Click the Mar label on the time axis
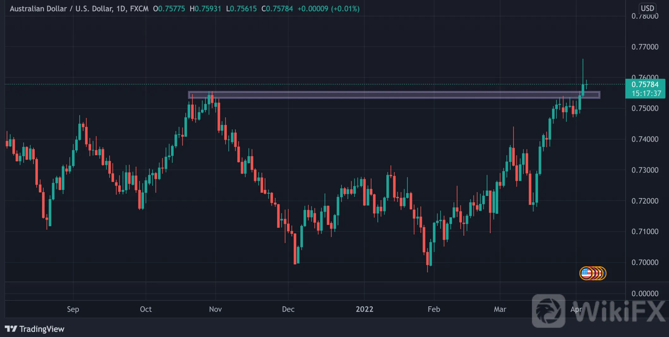Image resolution: width=669 pixels, height=337 pixels. [x=500, y=309]
